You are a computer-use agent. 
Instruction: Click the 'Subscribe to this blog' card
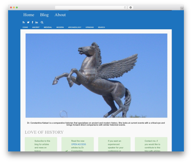click(41, 144)
